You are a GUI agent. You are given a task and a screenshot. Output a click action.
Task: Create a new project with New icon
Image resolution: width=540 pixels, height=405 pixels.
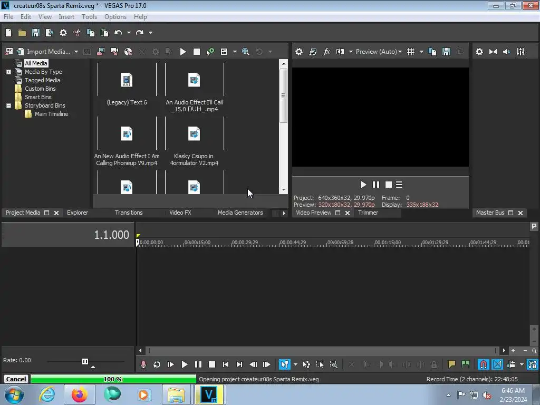8,33
